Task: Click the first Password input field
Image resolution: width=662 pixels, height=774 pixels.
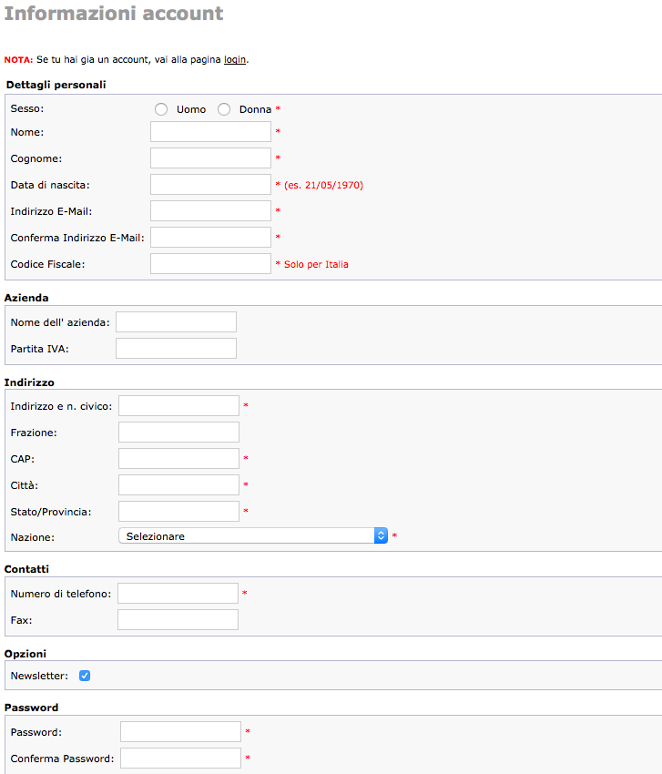Action: coord(180,731)
